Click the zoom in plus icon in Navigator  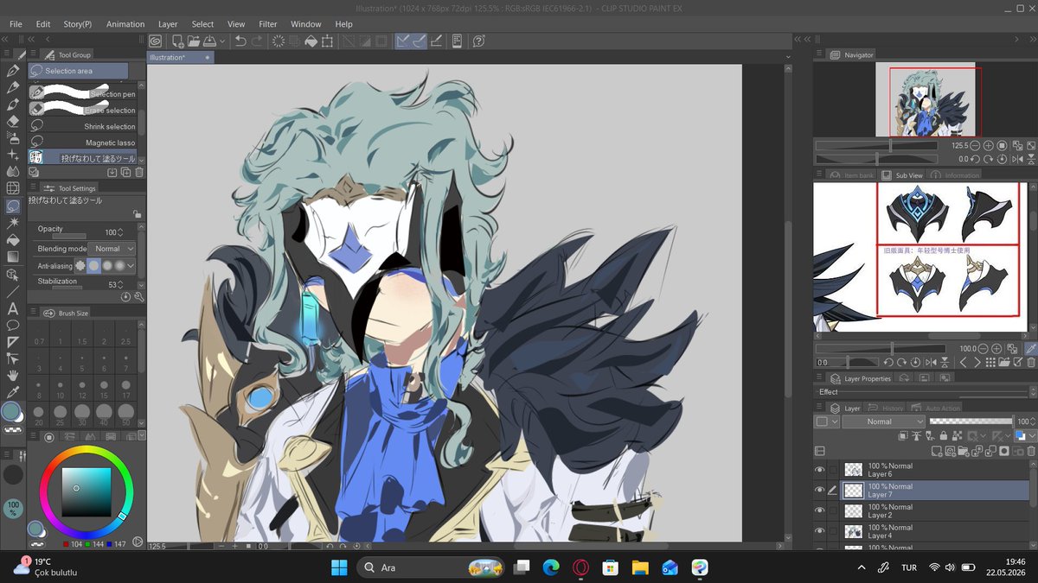(x=989, y=146)
